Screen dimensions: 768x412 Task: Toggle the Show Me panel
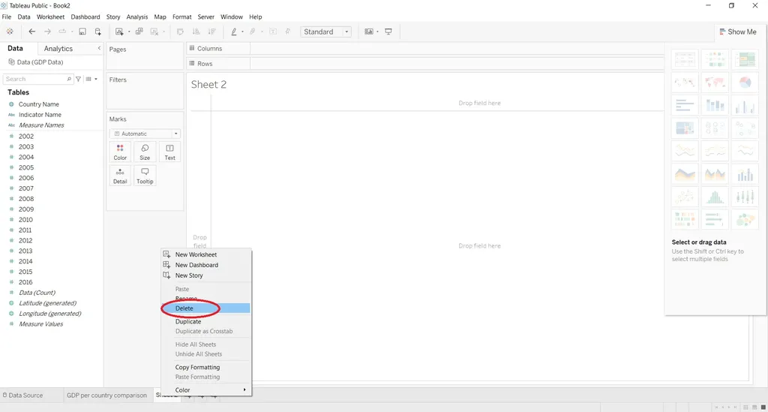pos(736,32)
